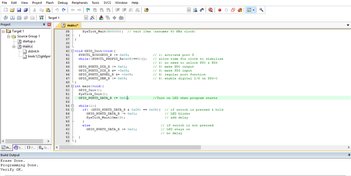The width and height of the screenshot is (351, 176).
Task: Pin the Project panel
Action: coord(44,25)
